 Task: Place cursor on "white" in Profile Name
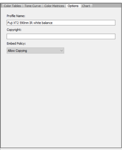37,23
